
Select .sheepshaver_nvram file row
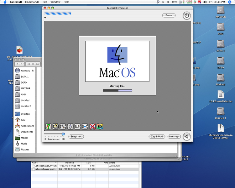point(85,166)
